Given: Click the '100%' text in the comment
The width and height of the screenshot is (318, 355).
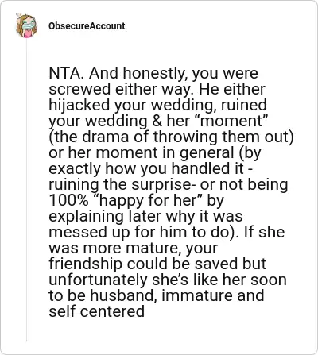Looking at the screenshot, I should [x=68, y=201].
